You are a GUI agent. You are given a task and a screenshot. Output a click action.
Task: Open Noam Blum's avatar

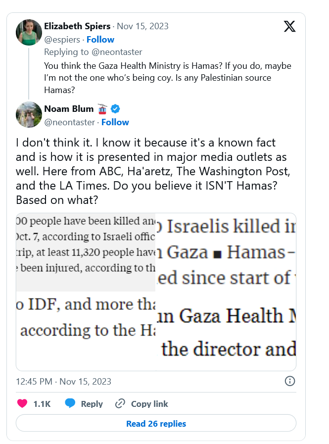coord(29,115)
